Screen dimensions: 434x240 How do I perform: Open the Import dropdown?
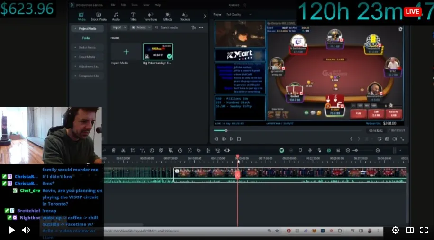[x=119, y=27]
